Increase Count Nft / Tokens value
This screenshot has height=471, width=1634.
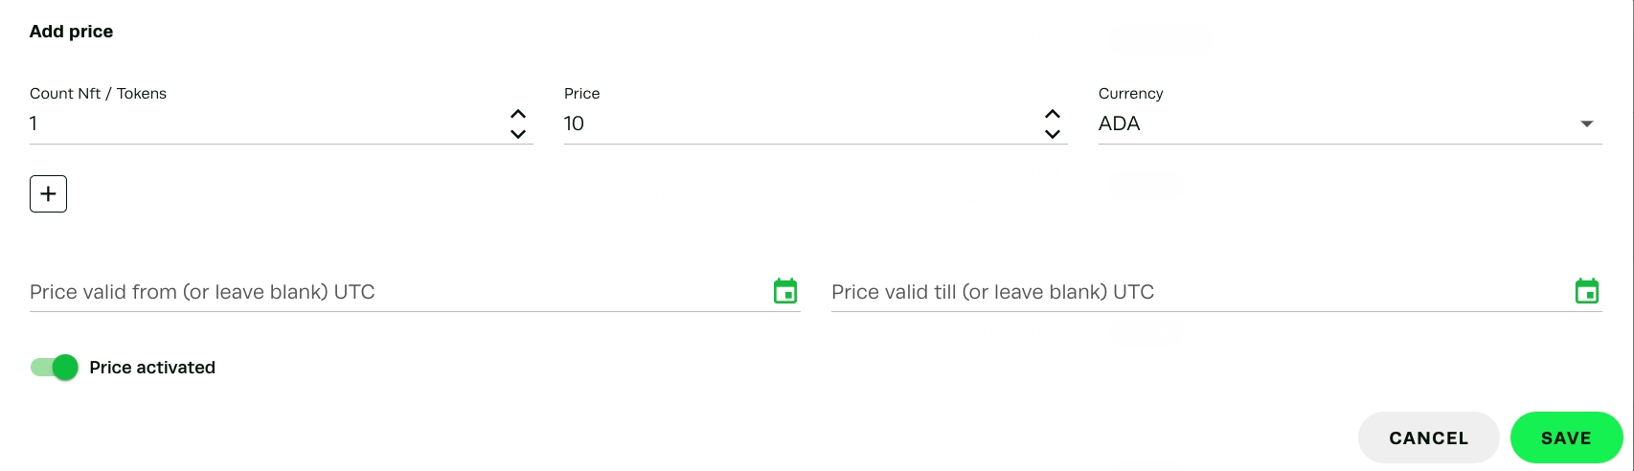coord(518,114)
